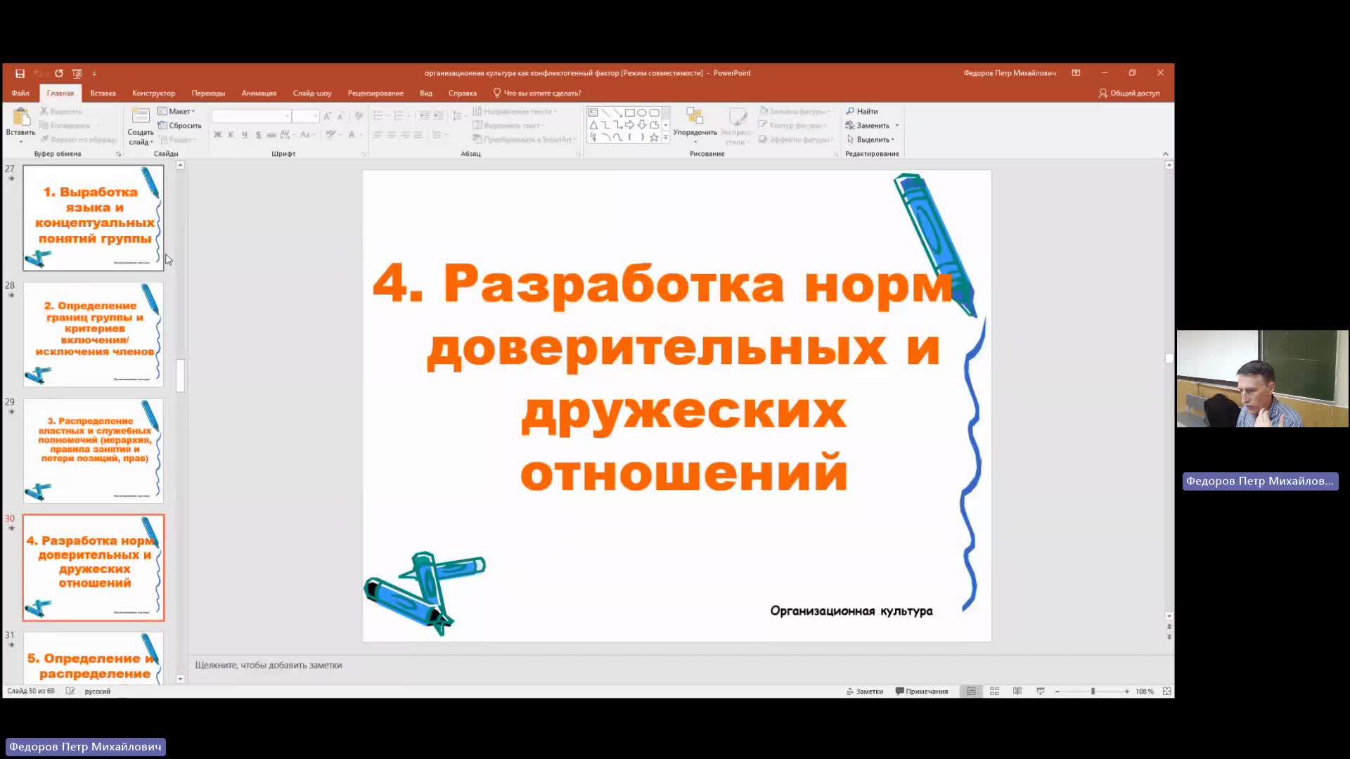1350x759 pixels.
Task: Switch to the Вставка ribbon tab
Action: [103, 93]
